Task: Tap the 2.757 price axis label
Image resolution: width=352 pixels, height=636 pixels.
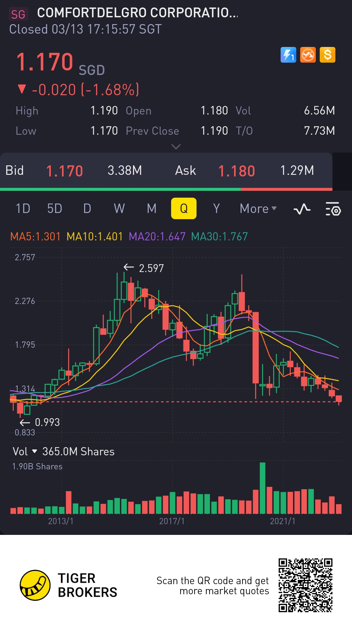Action: pyautogui.click(x=25, y=257)
